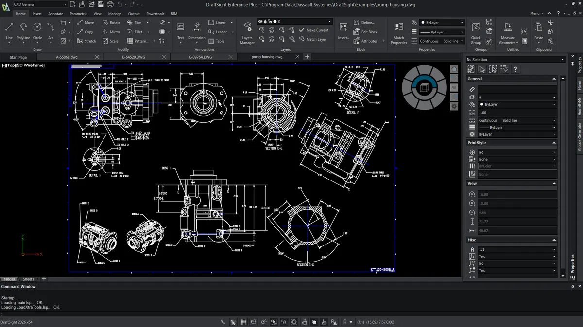Toggle the layer lock icon
The image size is (583, 327).
(x=270, y=21)
